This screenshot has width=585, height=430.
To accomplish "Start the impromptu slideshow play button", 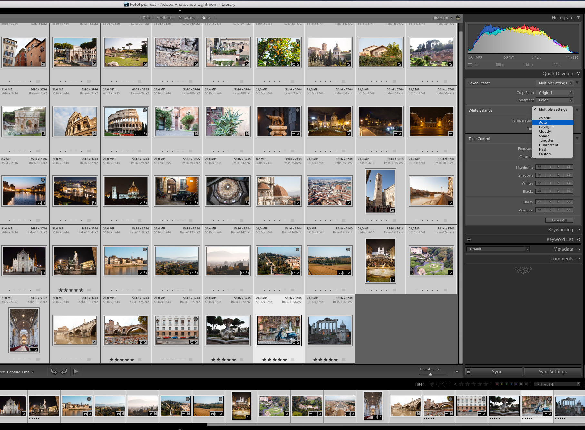I will tap(76, 372).
